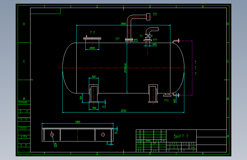Select the 3550 overall length dimension text

[x=123, y=111]
